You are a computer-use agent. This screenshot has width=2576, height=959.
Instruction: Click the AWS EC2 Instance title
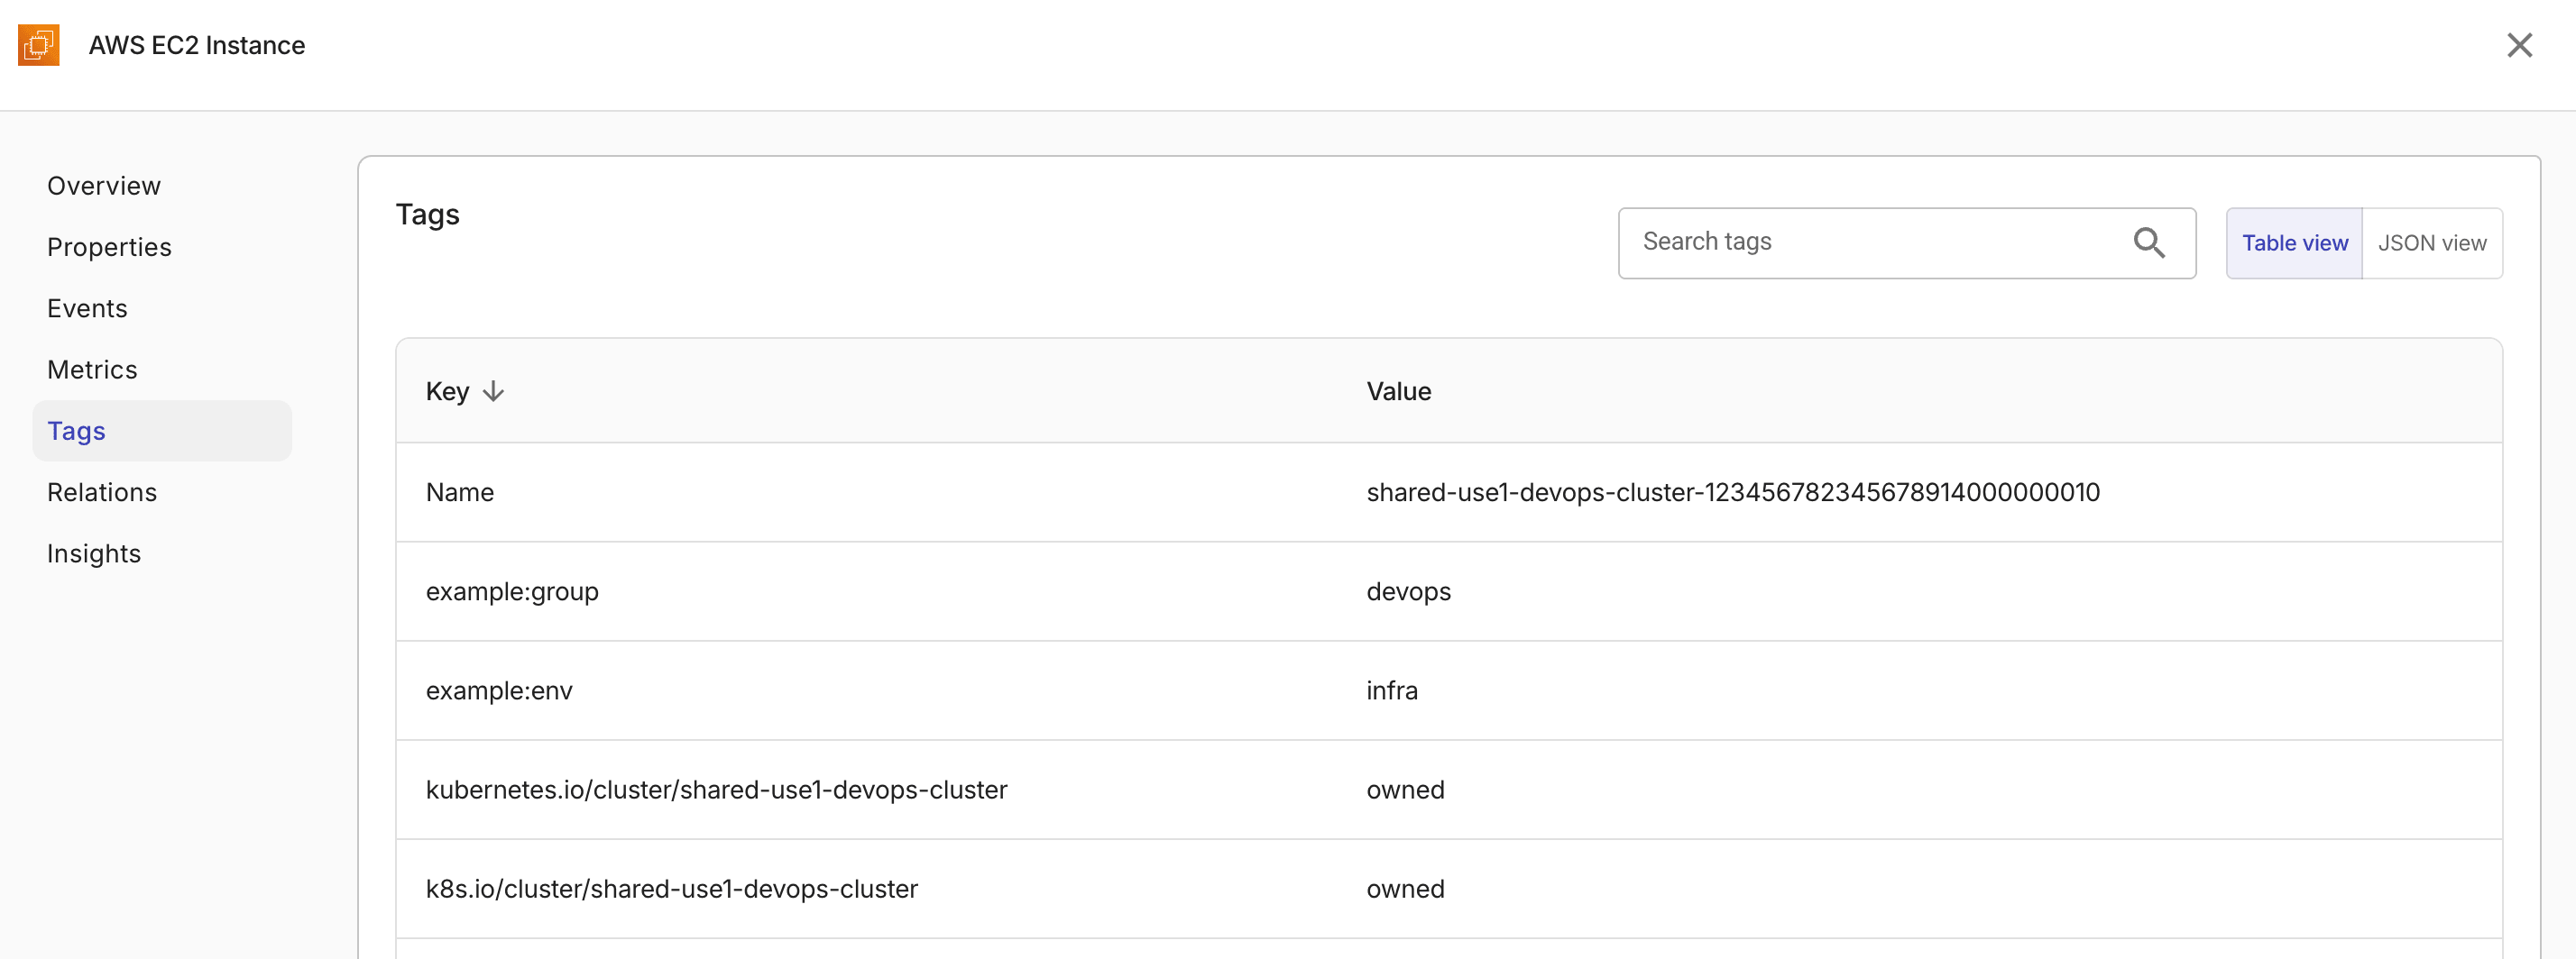click(196, 45)
